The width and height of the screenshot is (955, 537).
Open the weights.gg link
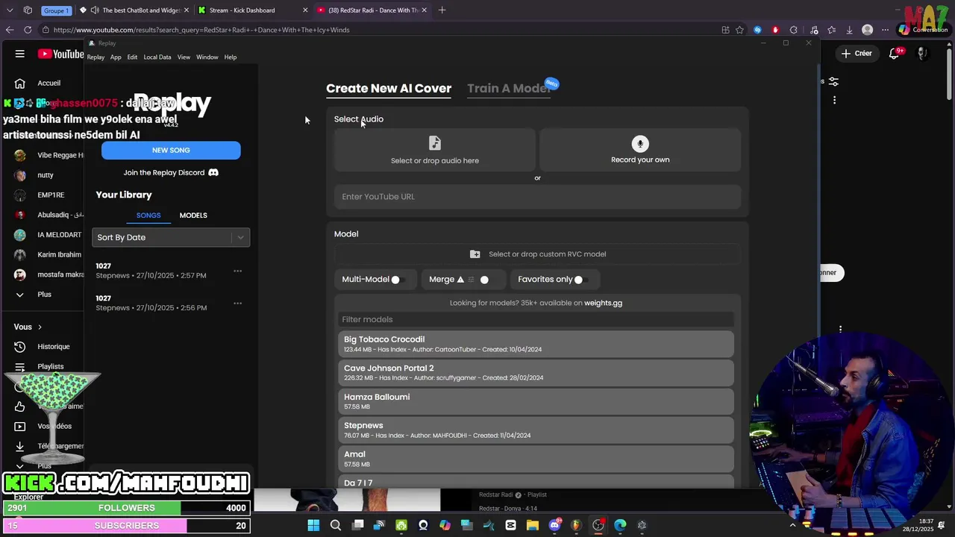tap(603, 303)
